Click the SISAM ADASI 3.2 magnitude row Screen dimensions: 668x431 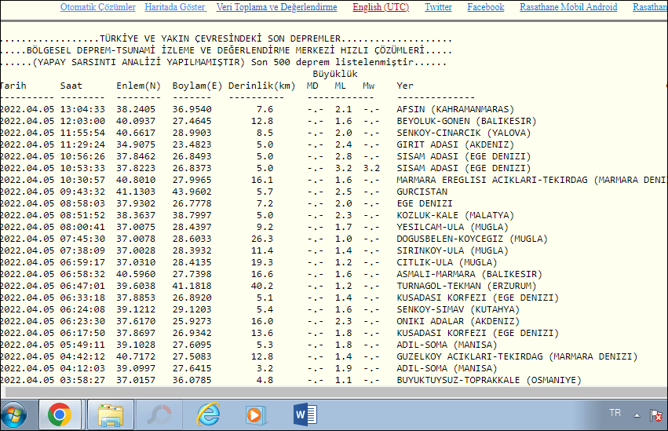(x=235, y=168)
